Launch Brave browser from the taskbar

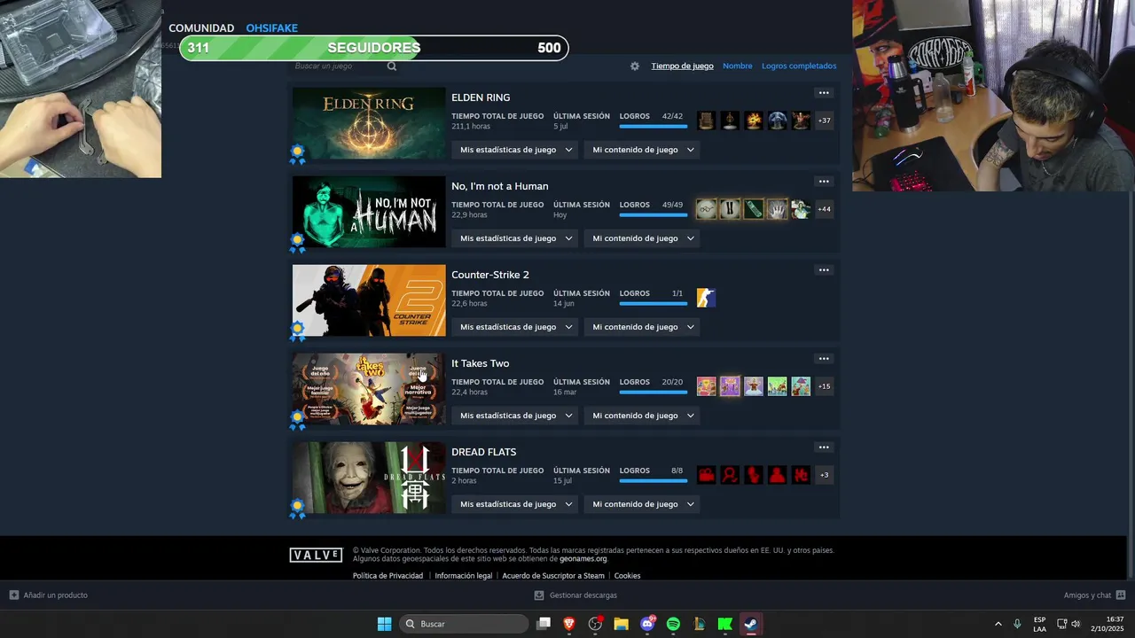(x=569, y=624)
